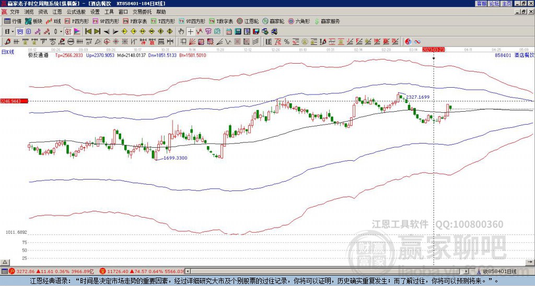Click the horizontal scrollbar right arrow

tap(467, 271)
